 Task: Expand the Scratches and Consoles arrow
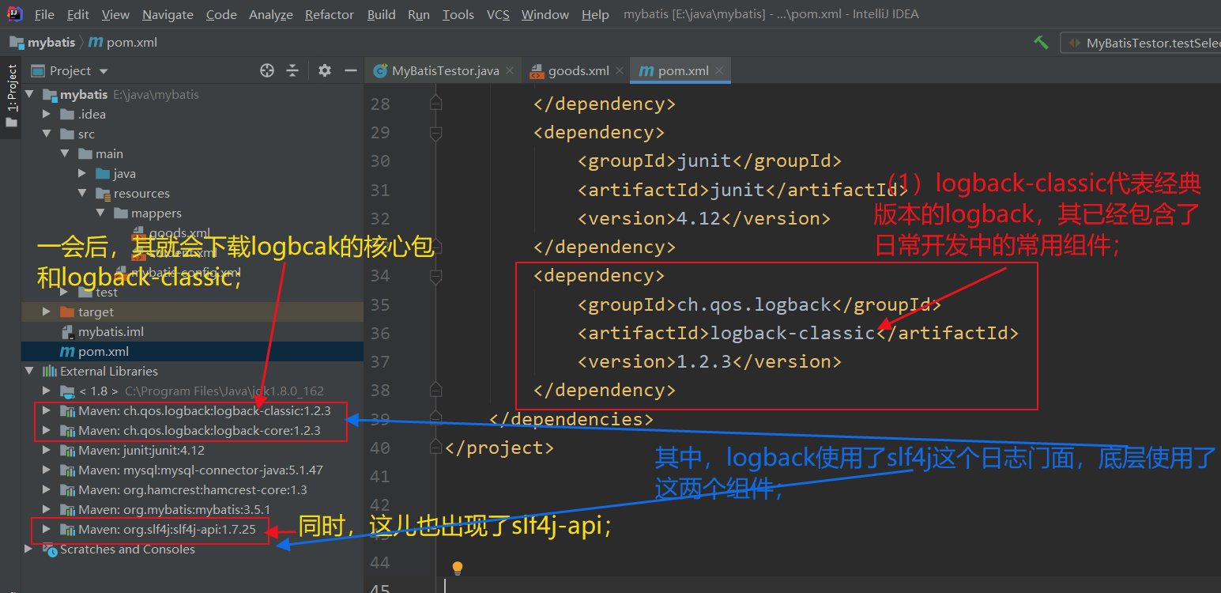click(30, 550)
